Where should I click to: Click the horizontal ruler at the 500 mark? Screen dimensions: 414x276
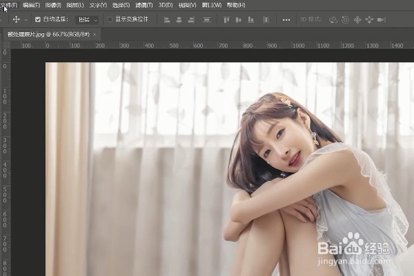(174, 46)
